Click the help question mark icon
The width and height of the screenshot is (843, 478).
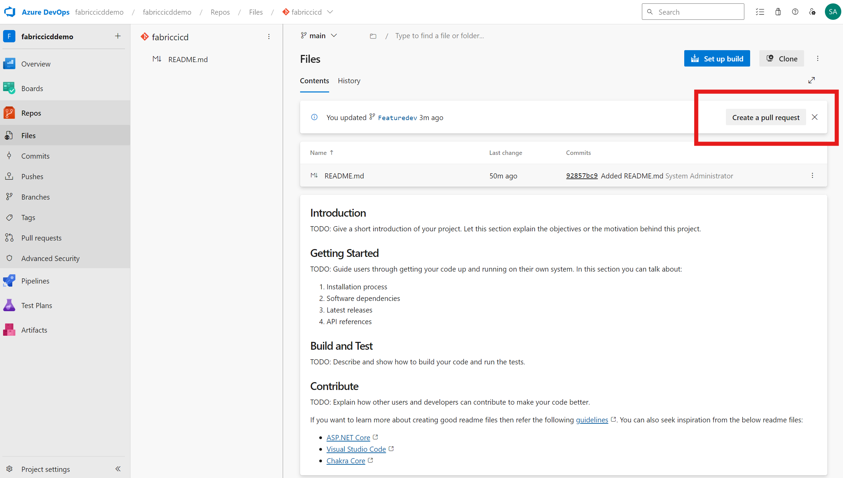795,12
